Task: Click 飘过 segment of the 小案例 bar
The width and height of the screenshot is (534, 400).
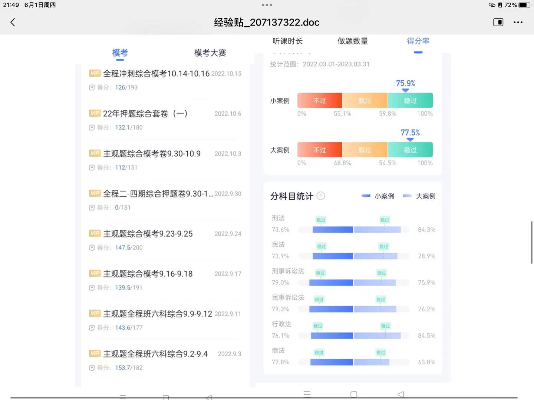Action: coord(365,100)
